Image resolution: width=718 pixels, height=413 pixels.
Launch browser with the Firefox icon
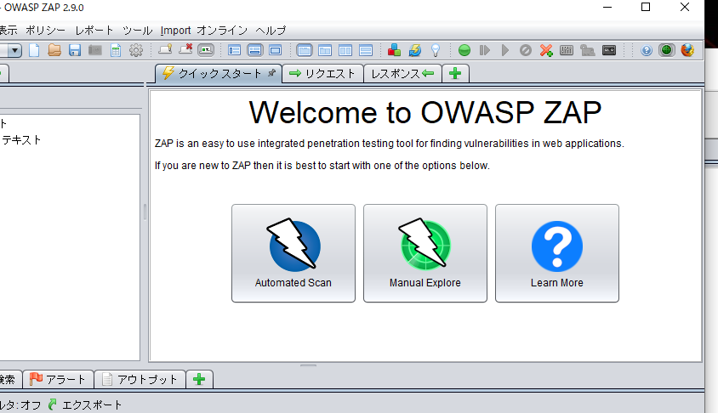[x=687, y=50]
